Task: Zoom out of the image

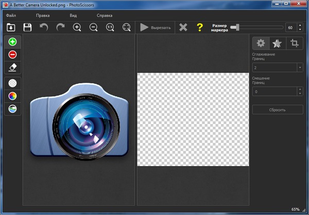Action: coord(93,27)
